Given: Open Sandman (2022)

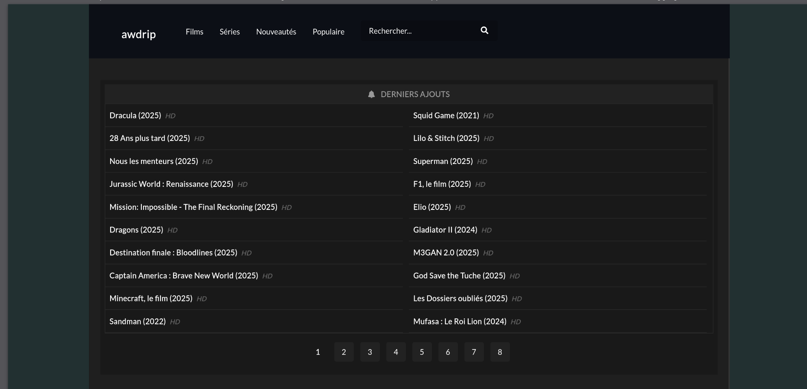Looking at the screenshot, I should [137, 321].
